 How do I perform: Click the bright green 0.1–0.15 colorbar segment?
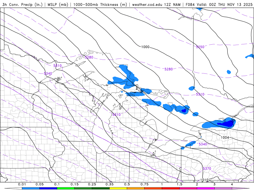(x=66, y=188)
